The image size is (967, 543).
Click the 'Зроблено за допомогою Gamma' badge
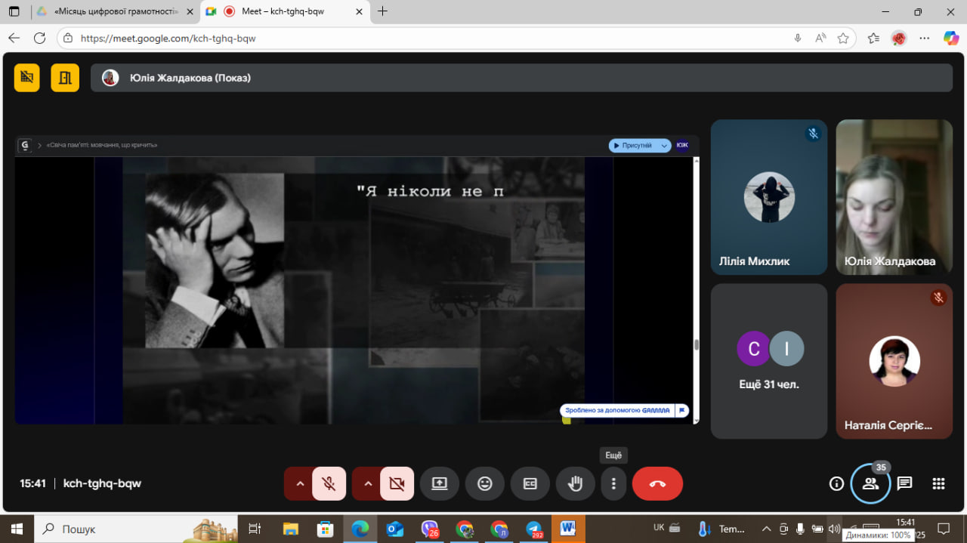pos(619,411)
